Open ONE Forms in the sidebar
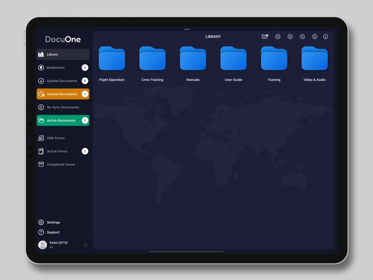The width and height of the screenshot is (373, 280). 63,138
